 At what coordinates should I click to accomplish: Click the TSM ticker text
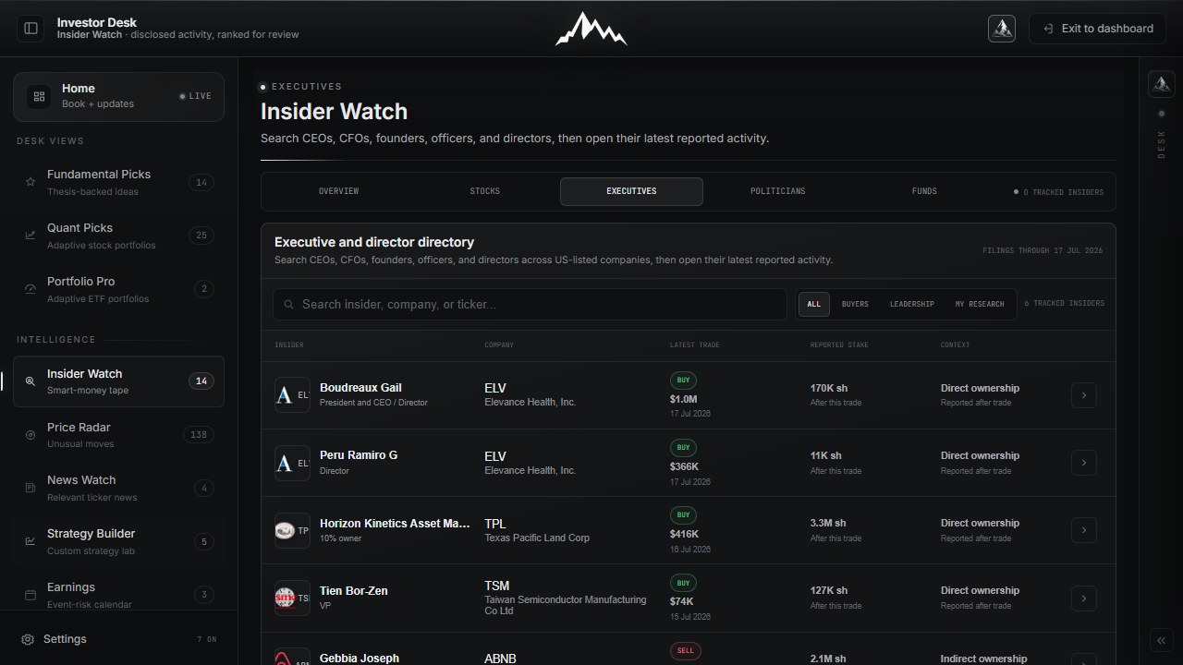(x=497, y=586)
